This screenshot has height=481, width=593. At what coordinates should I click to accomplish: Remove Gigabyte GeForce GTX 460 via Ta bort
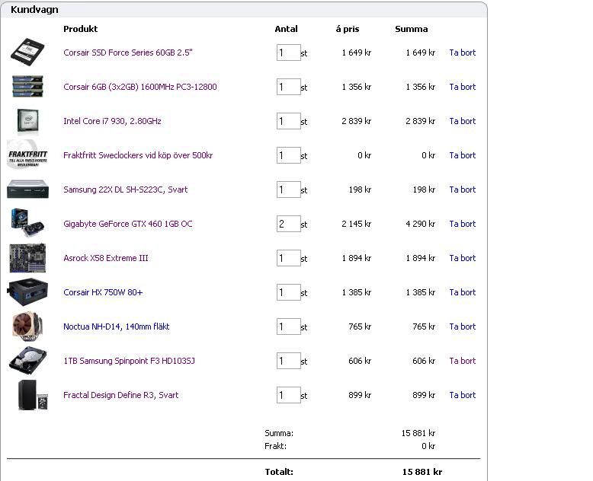tap(462, 224)
